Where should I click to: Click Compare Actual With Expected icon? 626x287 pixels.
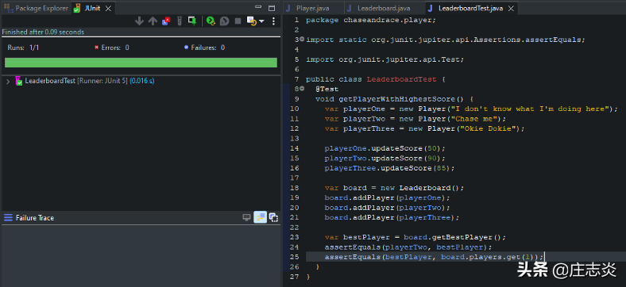273,217
